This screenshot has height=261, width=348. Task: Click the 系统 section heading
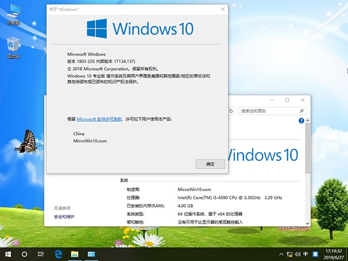124,181
